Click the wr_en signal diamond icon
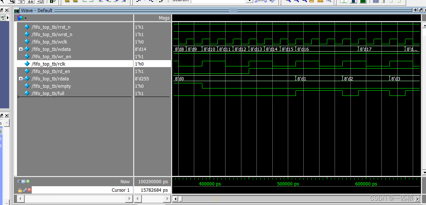Screen dimensions: 426x205 pyautogui.click(x=27, y=56)
